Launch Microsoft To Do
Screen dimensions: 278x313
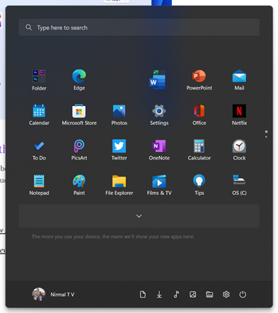pyautogui.click(x=39, y=150)
